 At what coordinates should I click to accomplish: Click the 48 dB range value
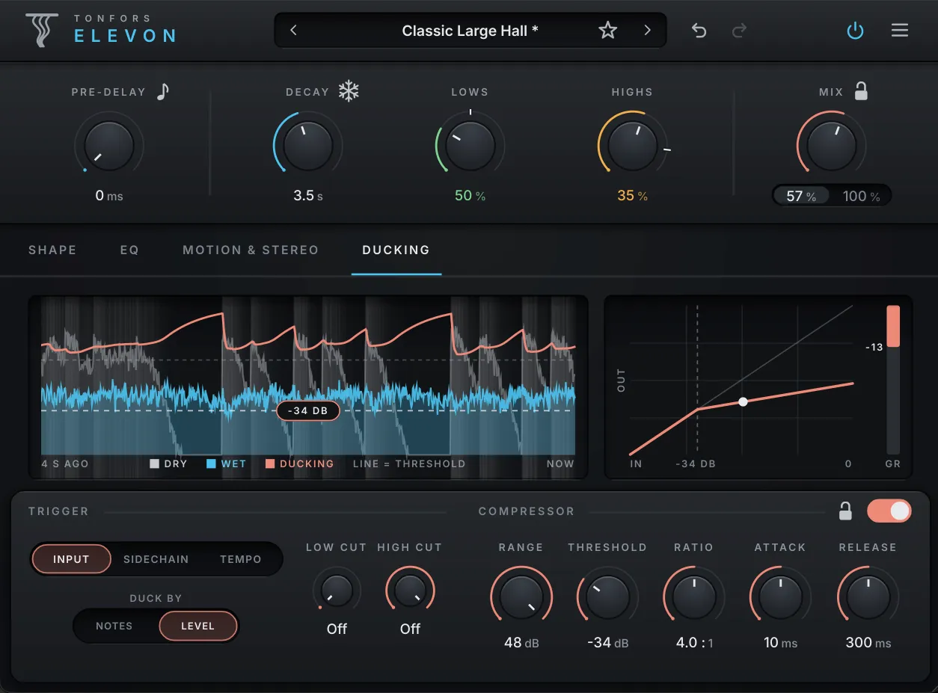click(x=521, y=643)
